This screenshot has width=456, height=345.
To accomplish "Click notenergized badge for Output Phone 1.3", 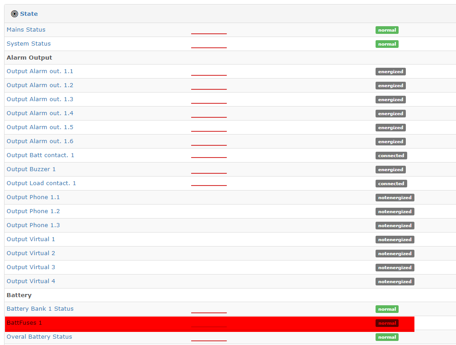I will 395,225.
